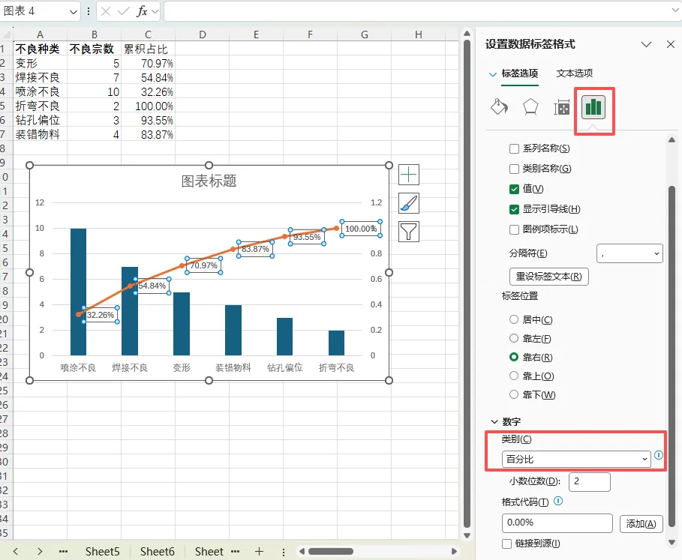The height and width of the screenshot is (560, 682).
Task: Select the 靠上(O) label position
Action: click(514, 376)
